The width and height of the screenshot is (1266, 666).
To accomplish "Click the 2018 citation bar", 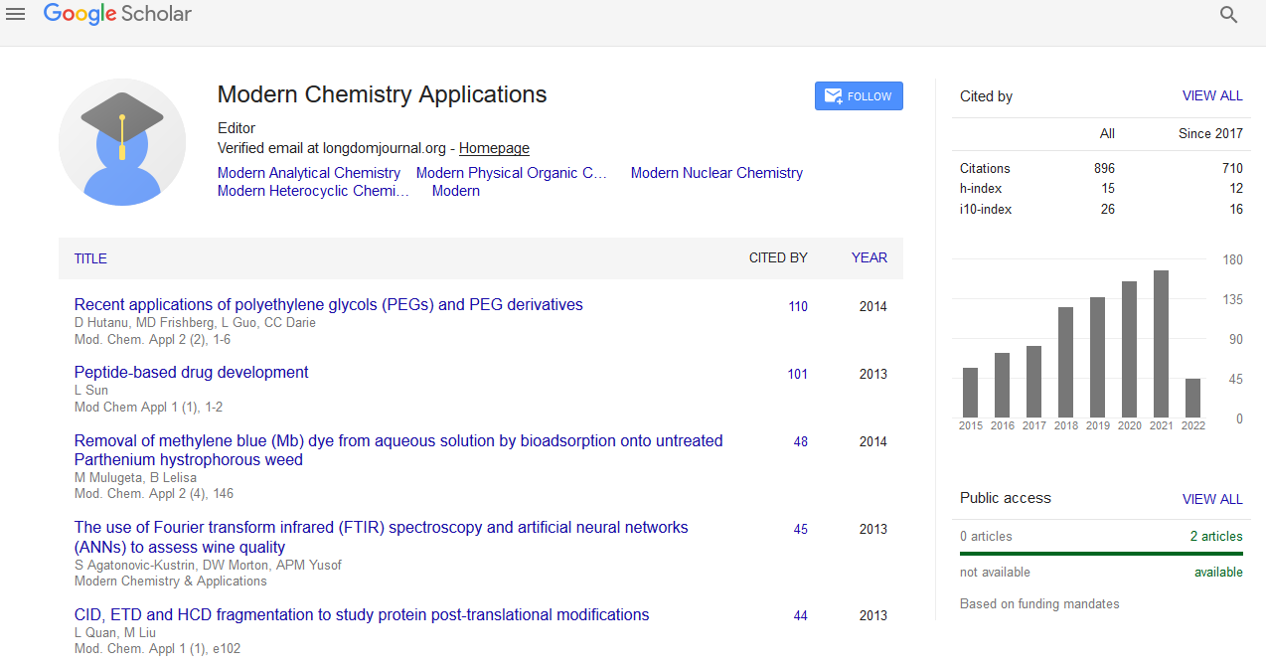I will click(1065, 362).
